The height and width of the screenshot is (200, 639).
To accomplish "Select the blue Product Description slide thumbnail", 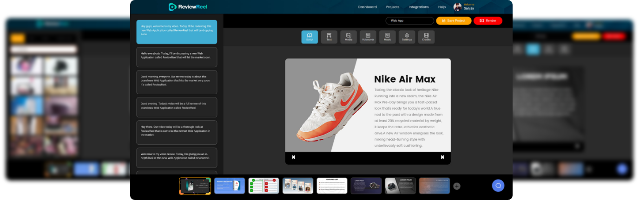I will [230, 186].
